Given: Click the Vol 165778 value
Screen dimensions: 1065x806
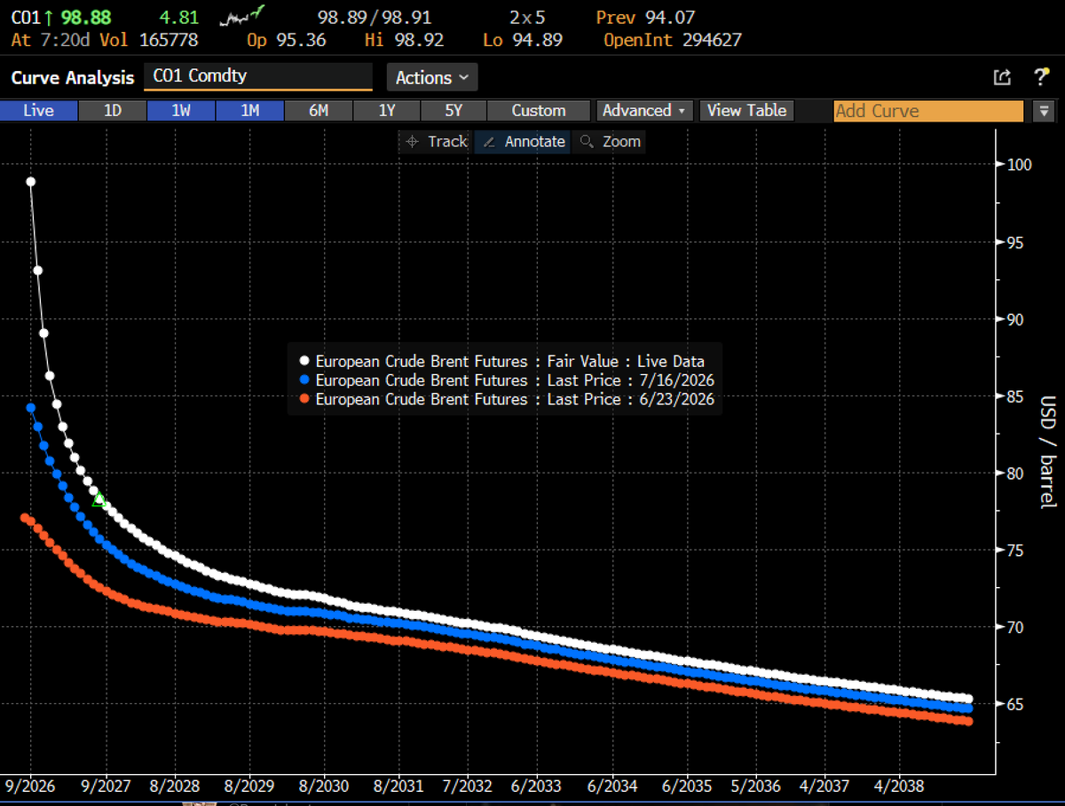Looking at the screenshot, I should (149, 40).
